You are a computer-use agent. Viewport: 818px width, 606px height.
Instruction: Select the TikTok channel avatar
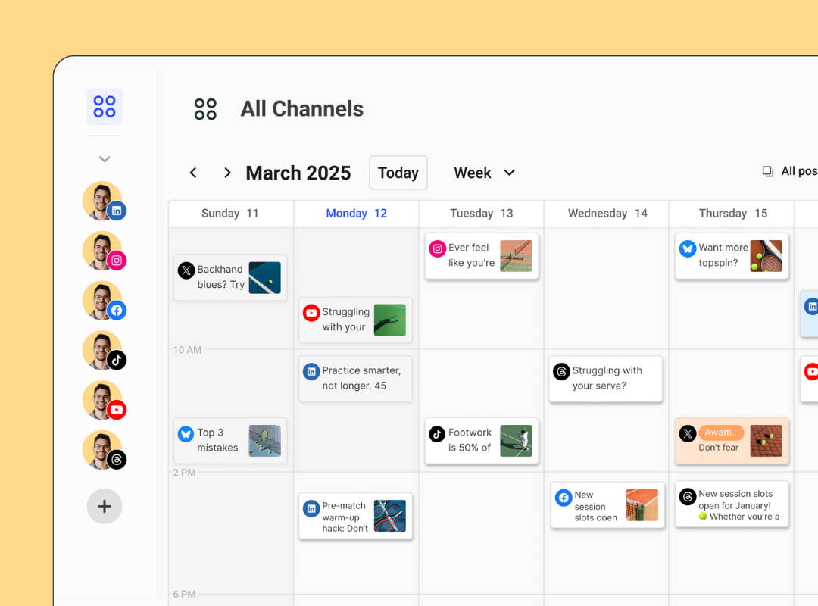(104, 351)
